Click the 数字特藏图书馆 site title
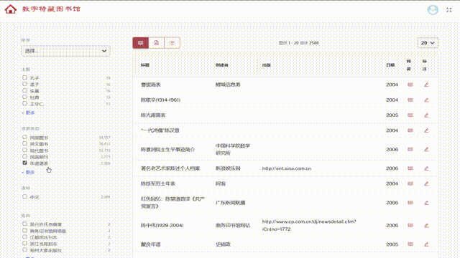 pos(51,9)
